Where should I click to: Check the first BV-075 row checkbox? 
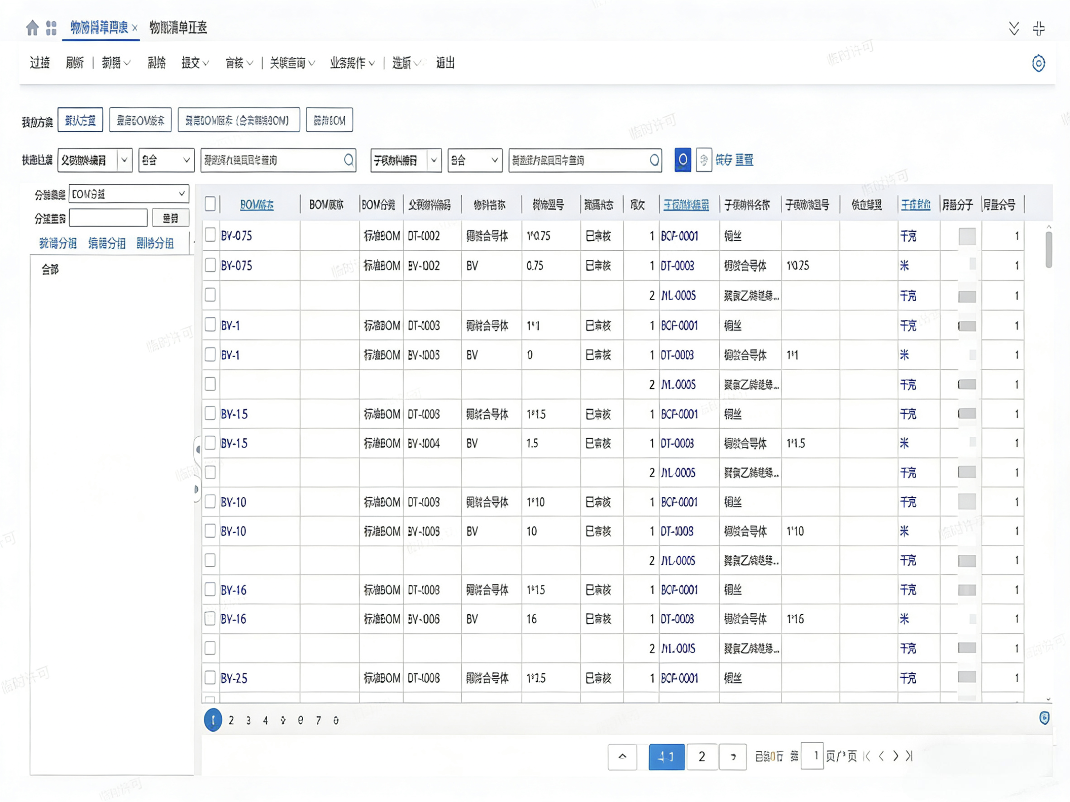point(210,235)
